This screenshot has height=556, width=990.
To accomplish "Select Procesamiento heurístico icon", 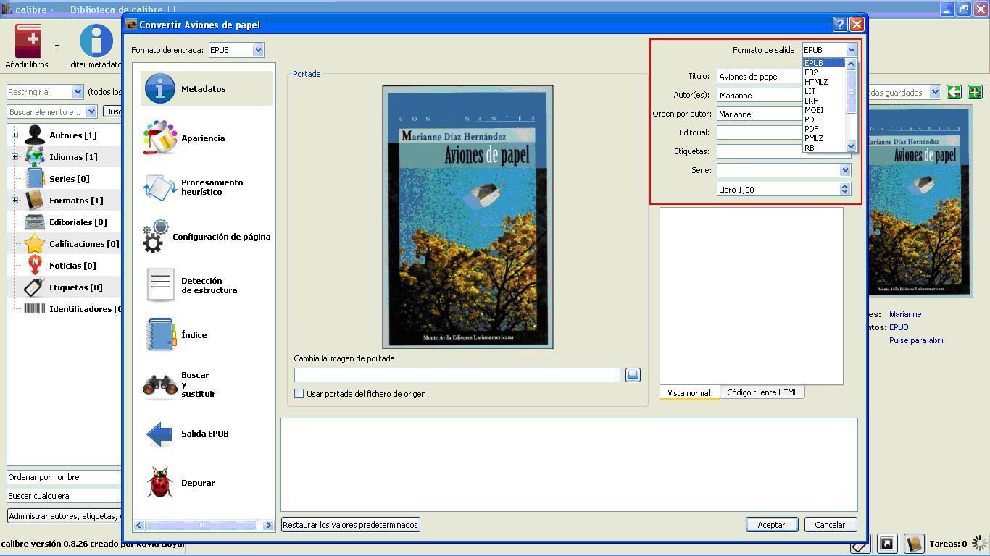I will point(160,187).
